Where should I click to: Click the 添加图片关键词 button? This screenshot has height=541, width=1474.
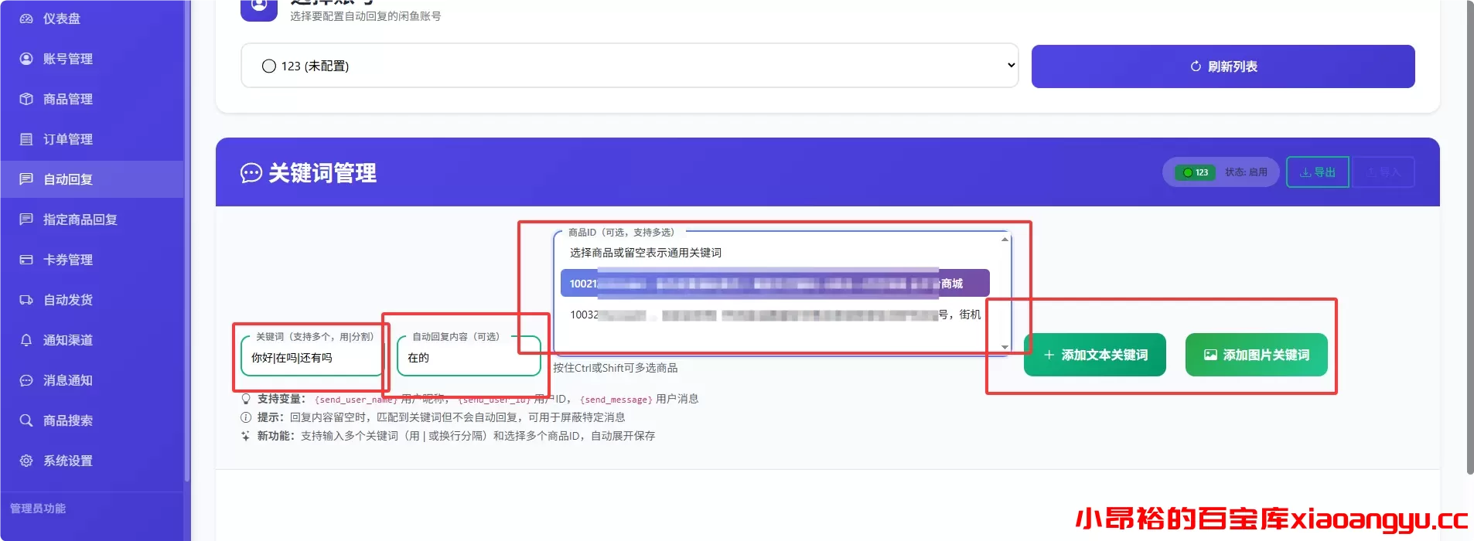pyautogui.click(x=1256, y=355)
